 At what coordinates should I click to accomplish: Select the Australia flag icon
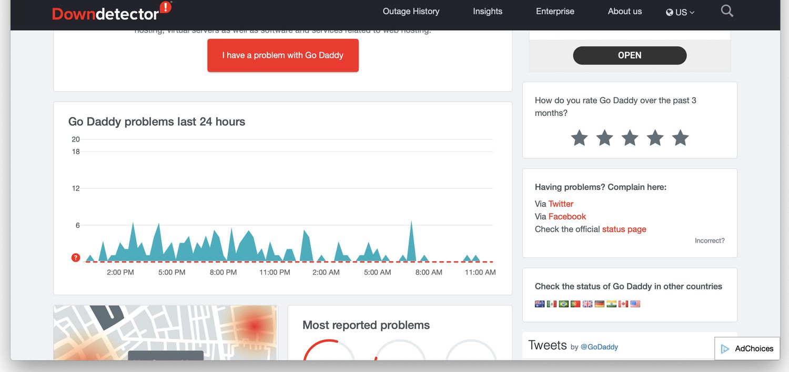pyautogui.click(x=539, y=304)
